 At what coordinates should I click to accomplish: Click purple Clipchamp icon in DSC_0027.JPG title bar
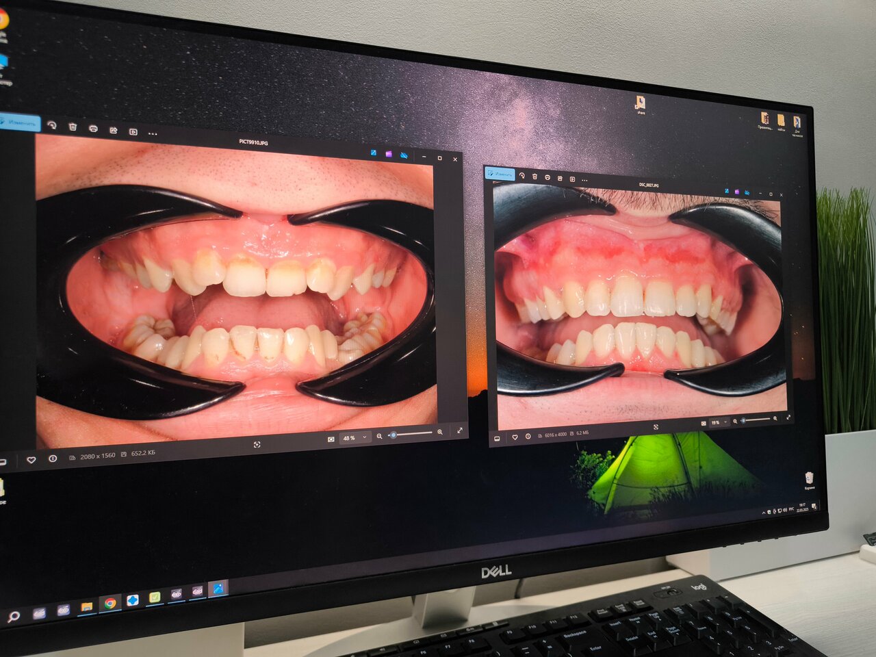pyautogui.click(x=737, y=192)
